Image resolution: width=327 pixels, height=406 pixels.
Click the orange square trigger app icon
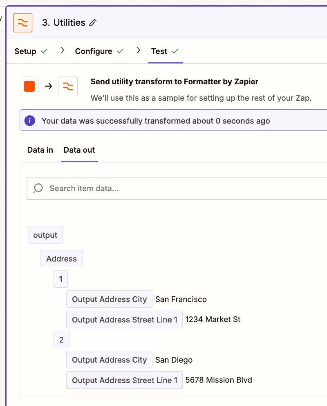pos(29,86)
